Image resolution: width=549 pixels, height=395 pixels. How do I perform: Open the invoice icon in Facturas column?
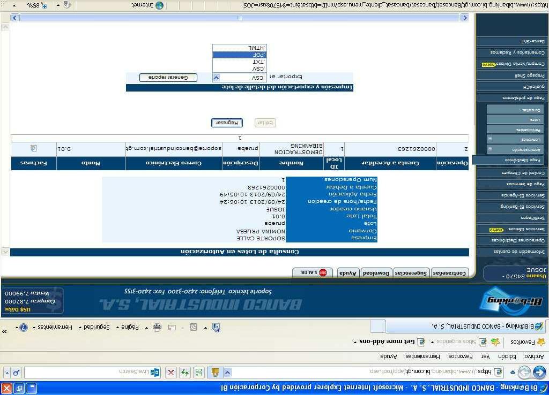pos(34,149)
